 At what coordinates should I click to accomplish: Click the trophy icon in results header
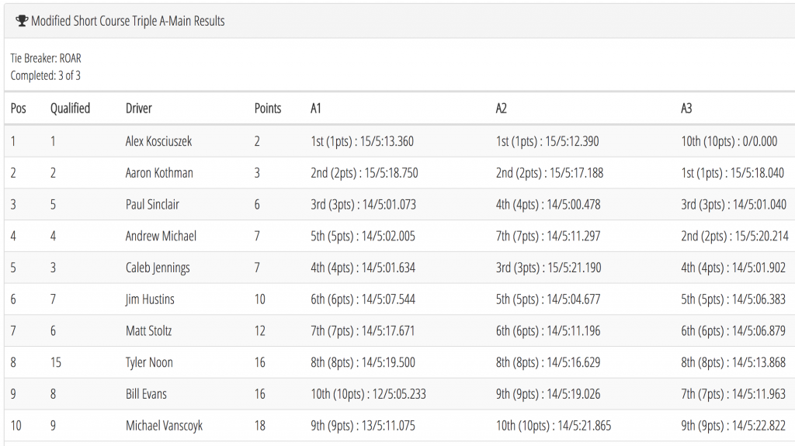(21, 21)
